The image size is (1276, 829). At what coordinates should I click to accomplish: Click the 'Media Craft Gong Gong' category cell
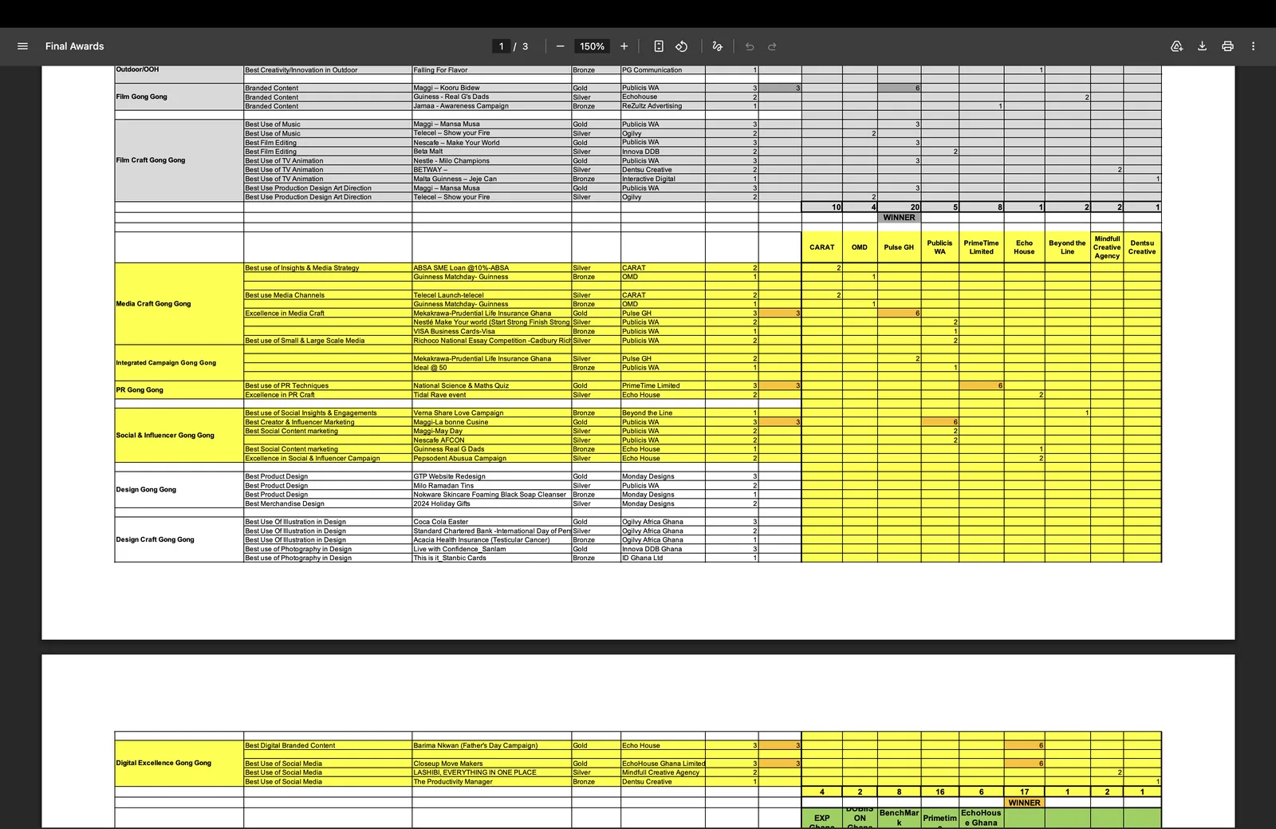pyautogui.click(x=179, y=304)
